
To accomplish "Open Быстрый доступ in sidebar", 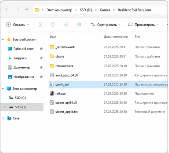I will pyautogui.click(x=24, y=39).
